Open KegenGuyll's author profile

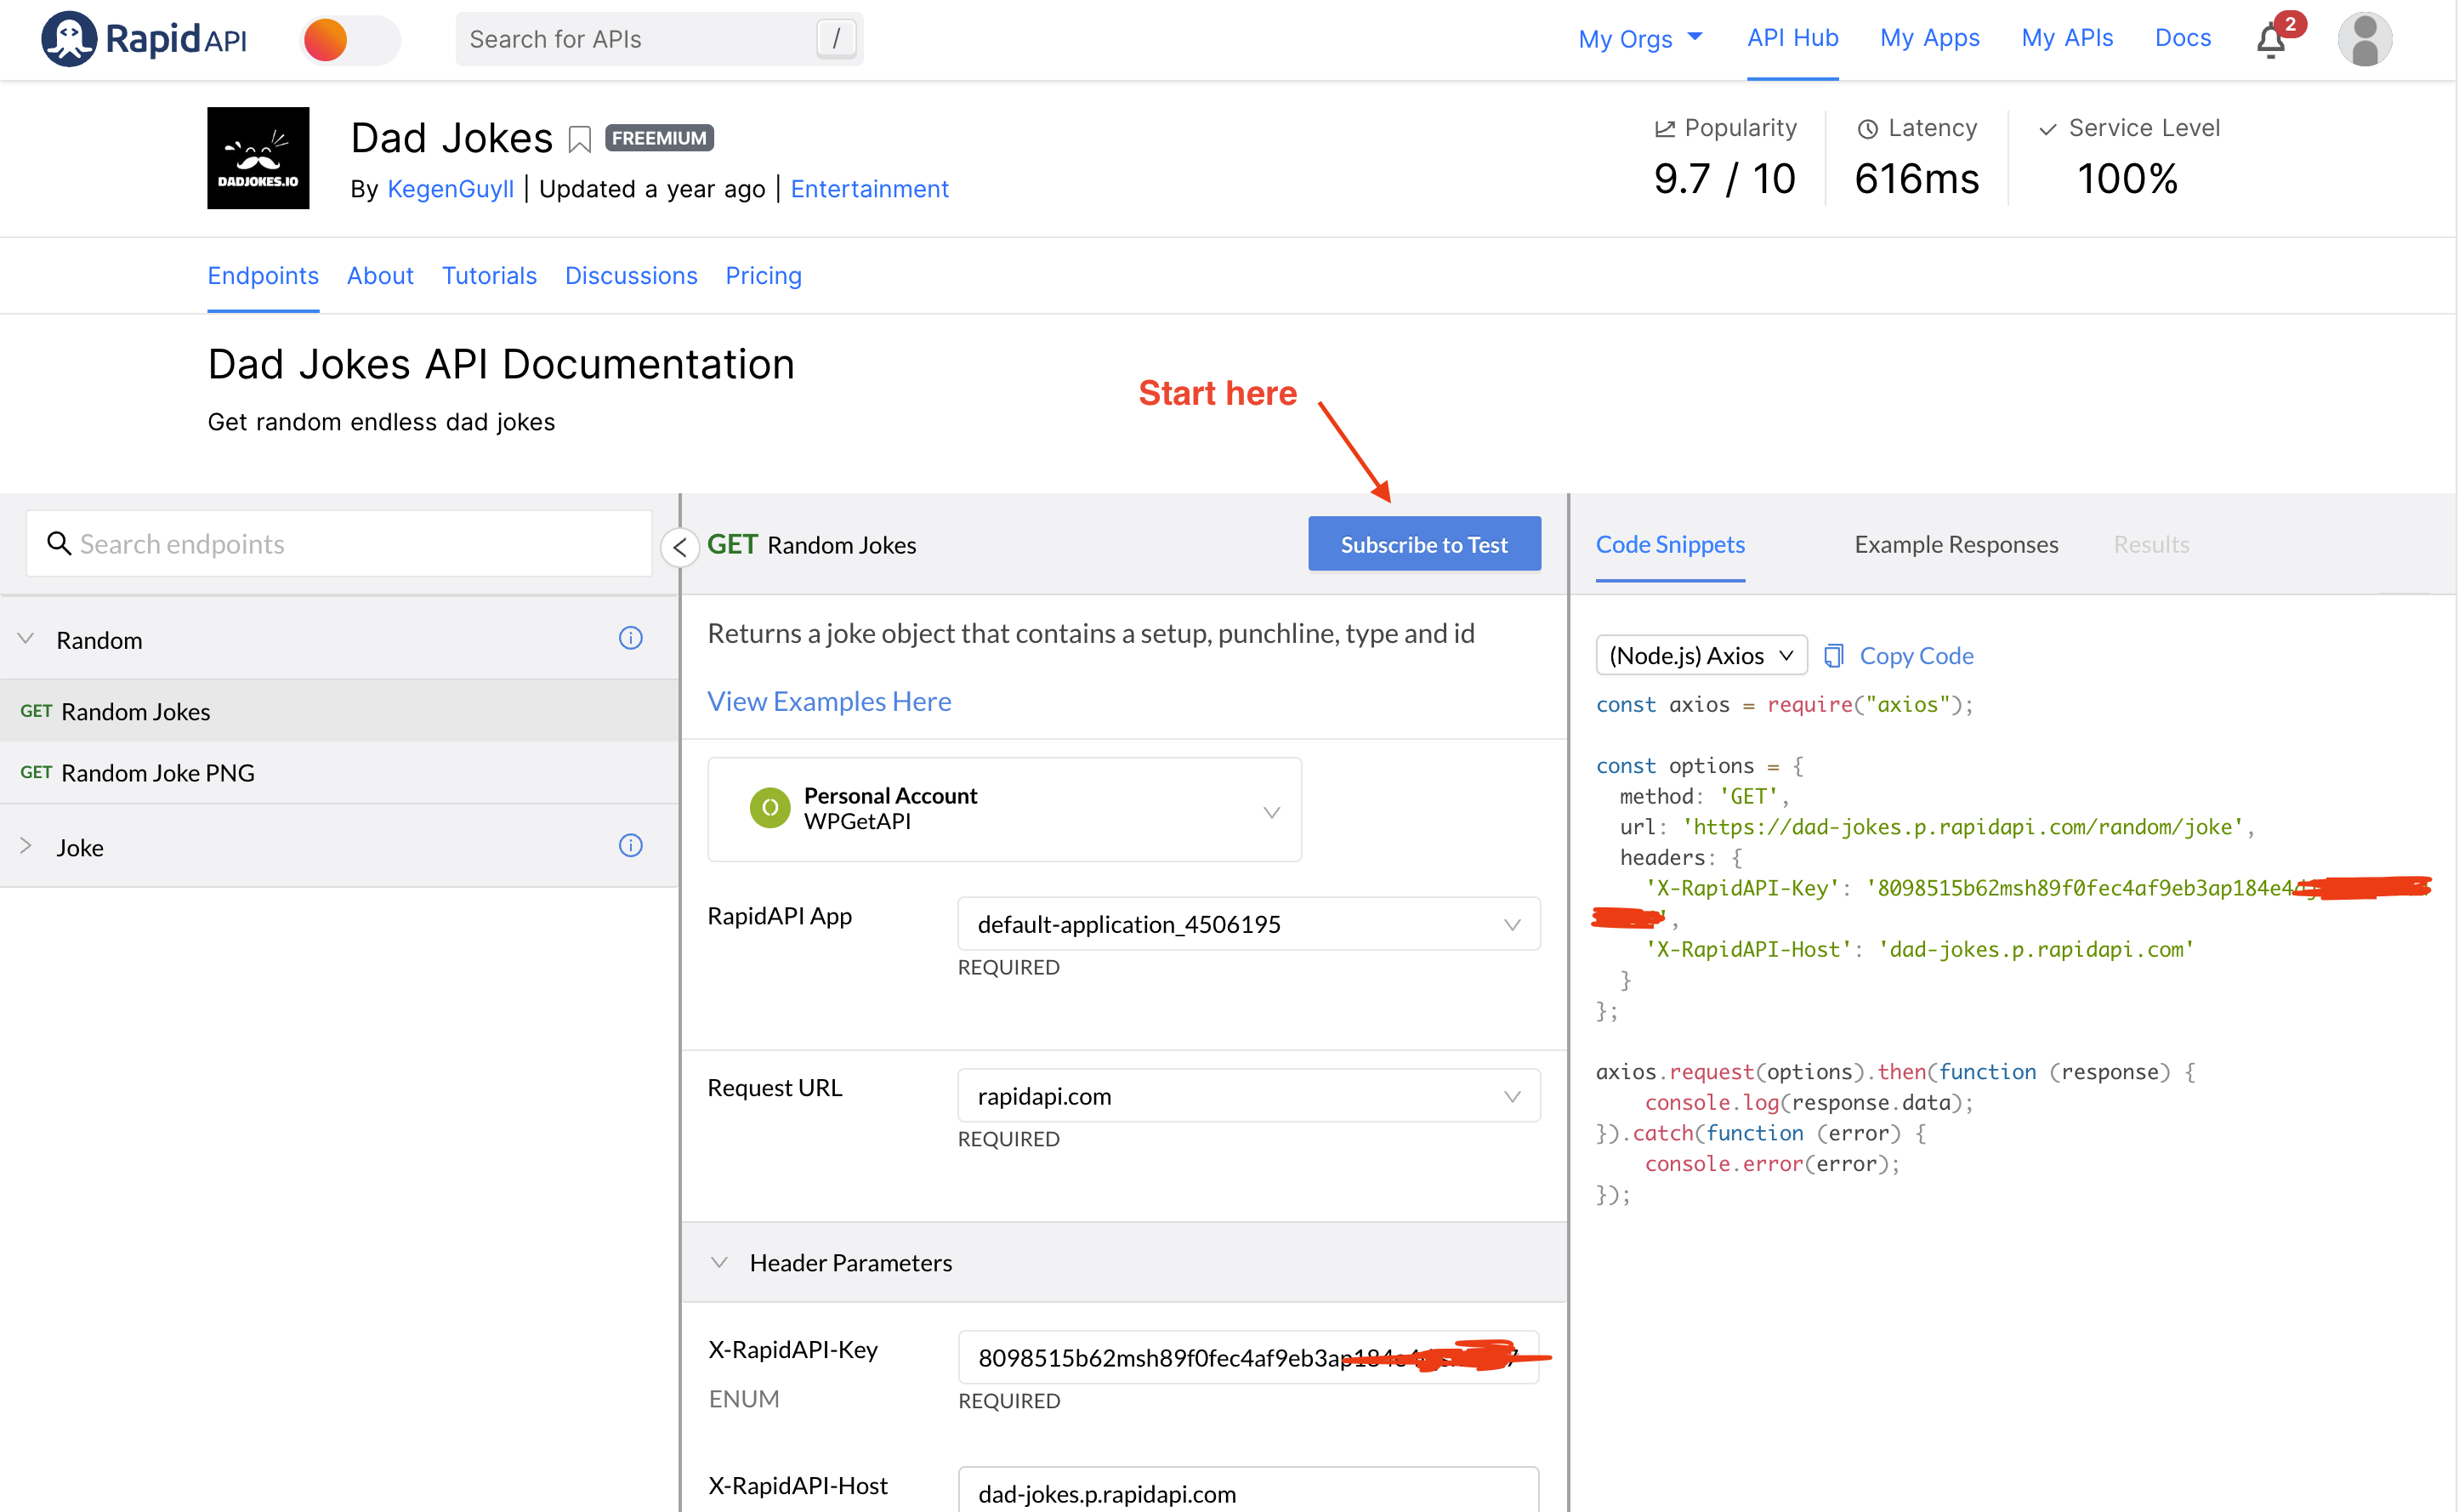coord(450,189)
